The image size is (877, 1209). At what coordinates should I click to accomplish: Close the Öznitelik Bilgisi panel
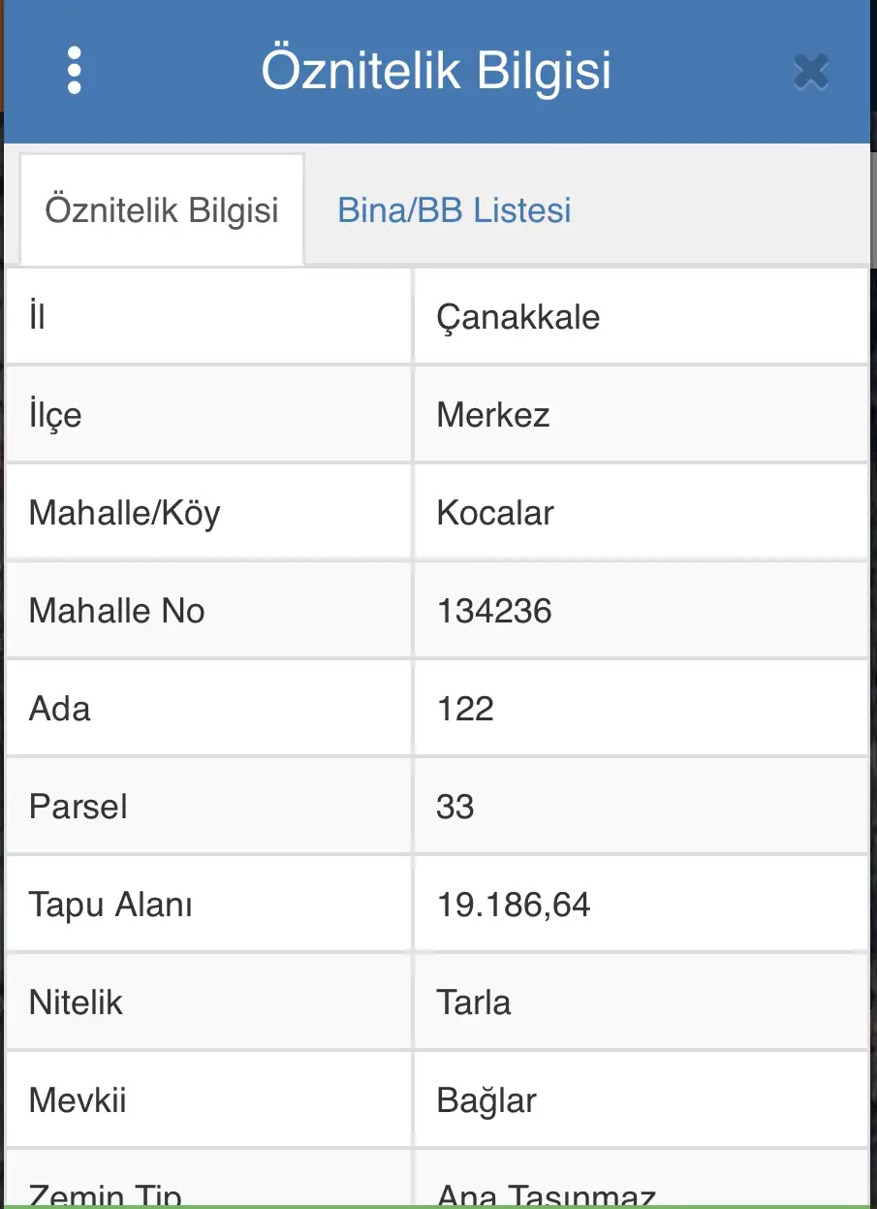(x=810, y=72)
